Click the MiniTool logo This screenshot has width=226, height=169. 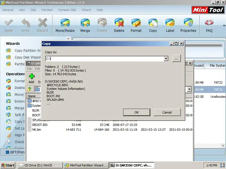click(x=208, y=10)
